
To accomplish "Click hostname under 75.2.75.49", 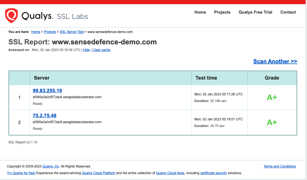I will (x=67, y=122).
